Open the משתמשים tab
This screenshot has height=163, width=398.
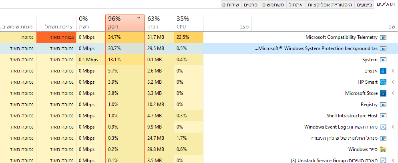pos(273,5)
